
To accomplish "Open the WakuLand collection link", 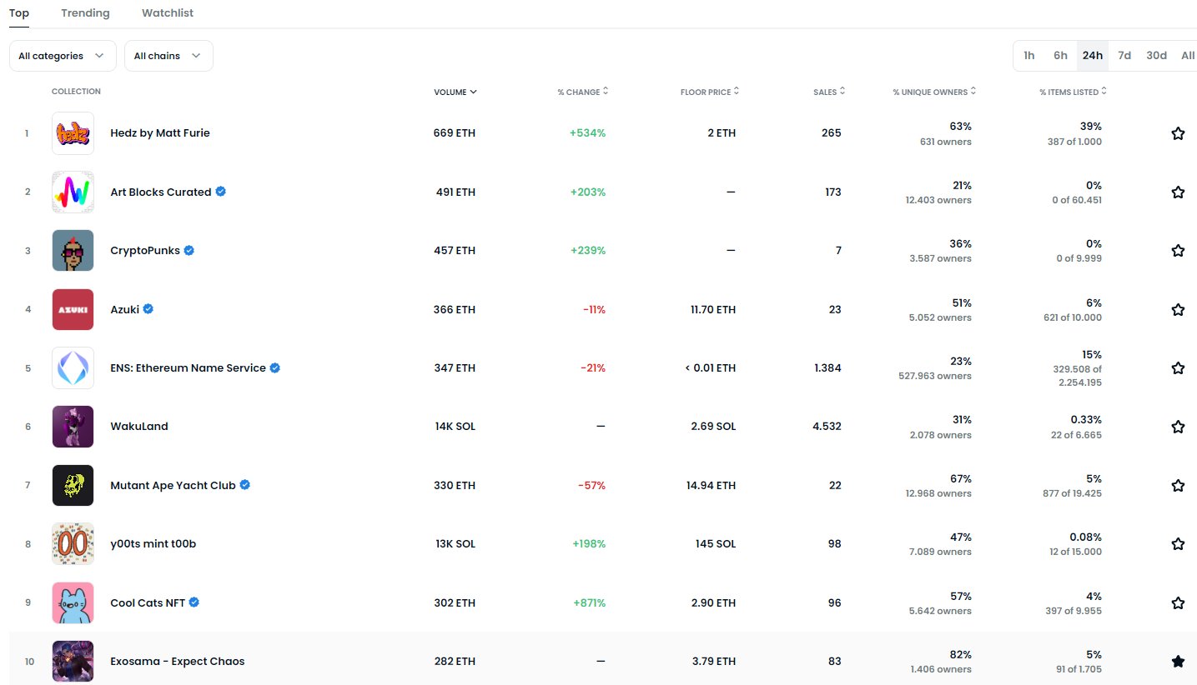I will [139, 427].
